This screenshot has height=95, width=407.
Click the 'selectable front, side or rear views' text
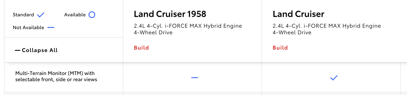(56, 80)
